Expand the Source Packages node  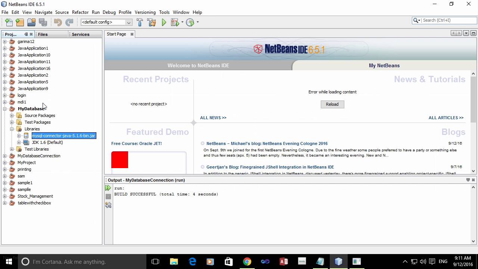12,115
